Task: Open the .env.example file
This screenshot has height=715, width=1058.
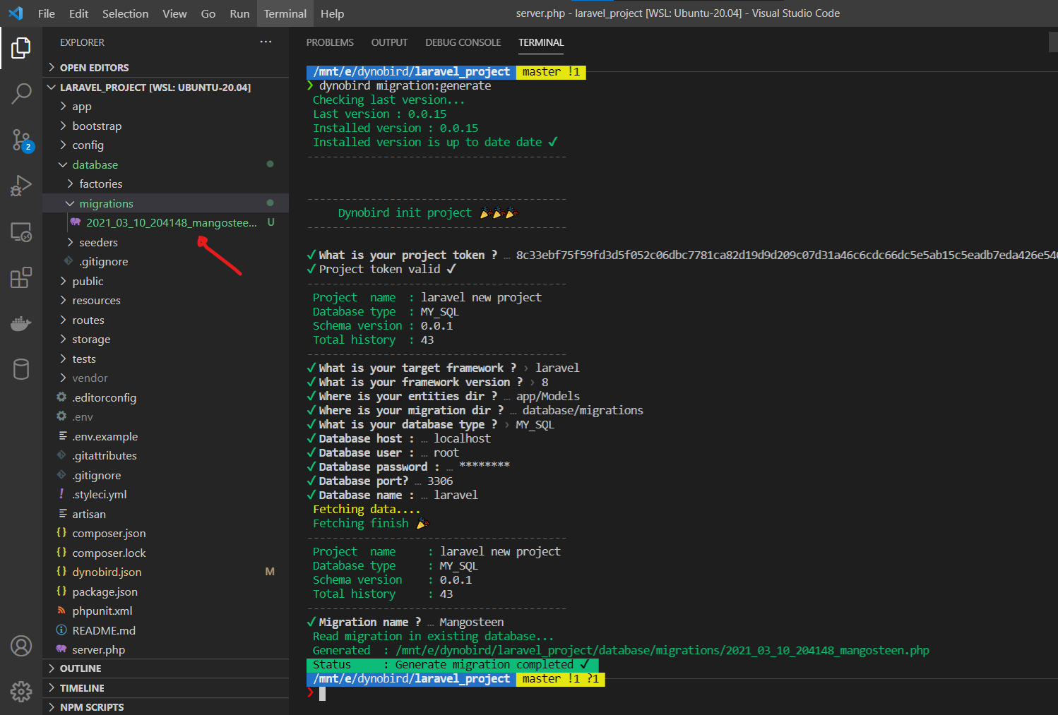Action: (x=165, y=436)
